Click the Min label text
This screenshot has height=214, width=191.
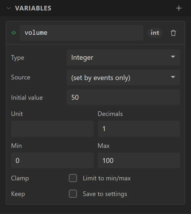tap(16, 146)
